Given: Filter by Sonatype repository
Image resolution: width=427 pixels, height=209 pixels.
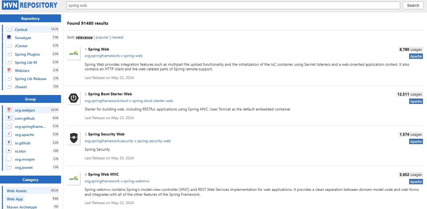Looking at the screenshot, I should point(23,38).
